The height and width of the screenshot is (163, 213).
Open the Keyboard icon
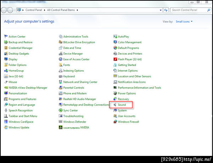(x=60, y=76)
